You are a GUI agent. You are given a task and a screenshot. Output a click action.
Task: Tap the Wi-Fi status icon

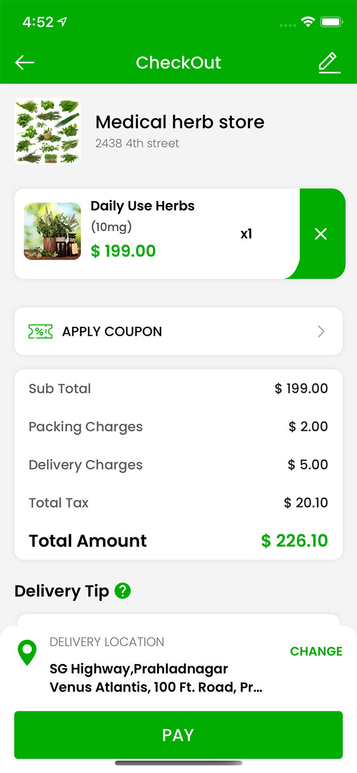(x=308, y=22)
